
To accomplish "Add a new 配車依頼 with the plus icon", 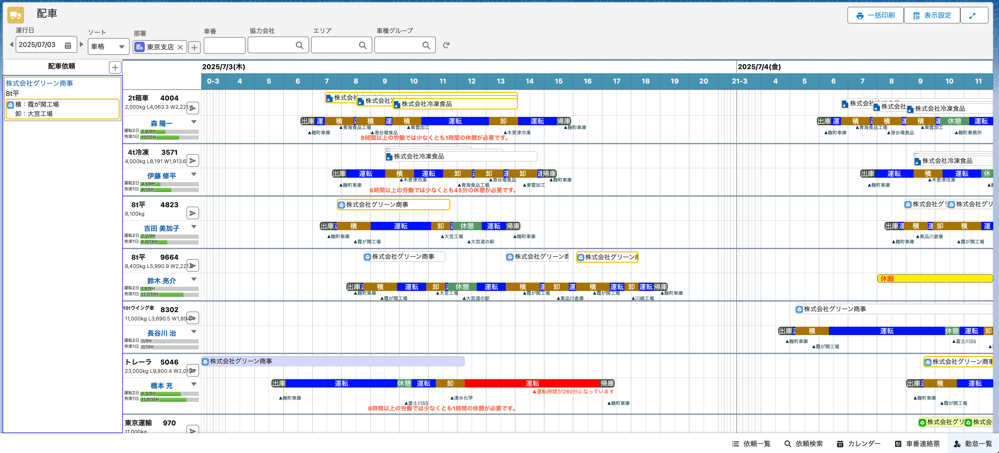I will [115, 67].
